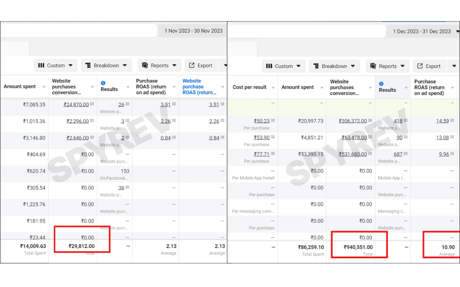Click the ₹306,372.00 conversion value
The width and height of the screenshot is (460, 287).
353,121
